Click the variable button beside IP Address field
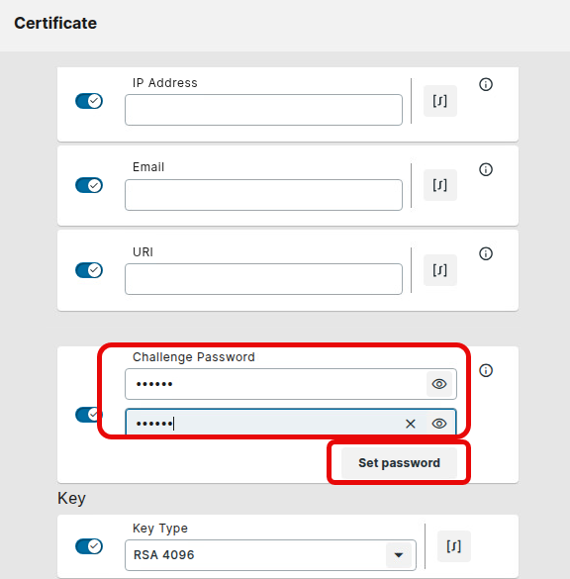Image resolution: width=570 pixels, height=579 pixels. pyautogui.click(x=440, y=101)
